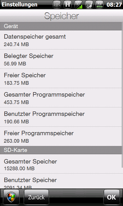Viewport: 123px width, 206px height.
Task: Tap the 08:27 clock in status bar
Action: coord(114,5)
